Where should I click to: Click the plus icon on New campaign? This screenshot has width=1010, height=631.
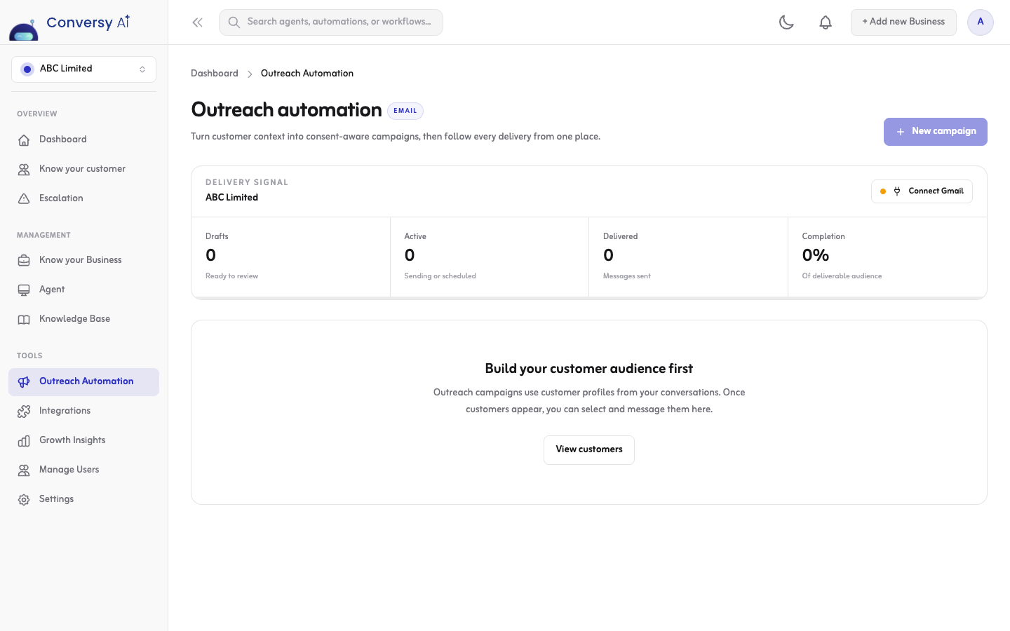[901, 132]
